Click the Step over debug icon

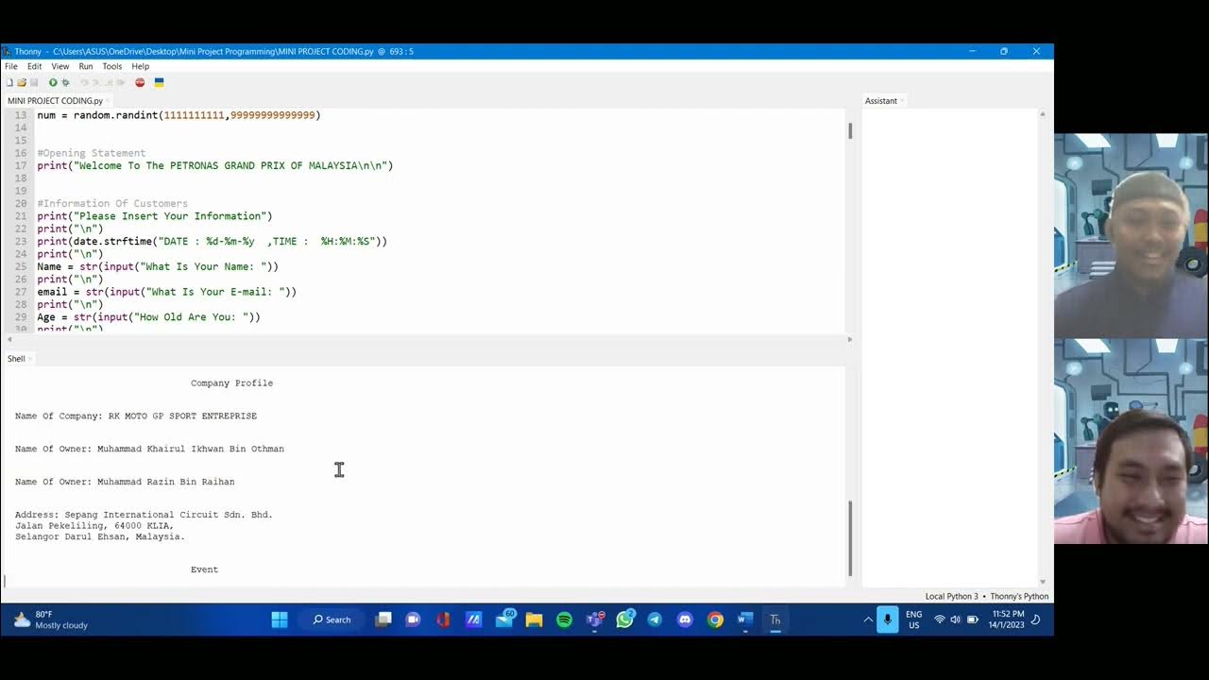coord(84,82)
